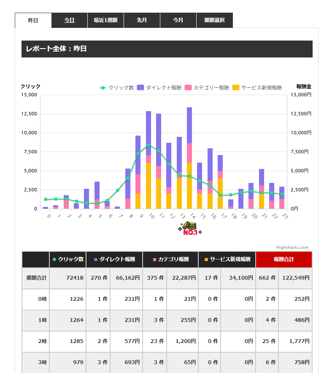Screen dimensions: 324x373
Task: Toggle サービス新規報酬 series in legend
Action: [x=257, y=88]
